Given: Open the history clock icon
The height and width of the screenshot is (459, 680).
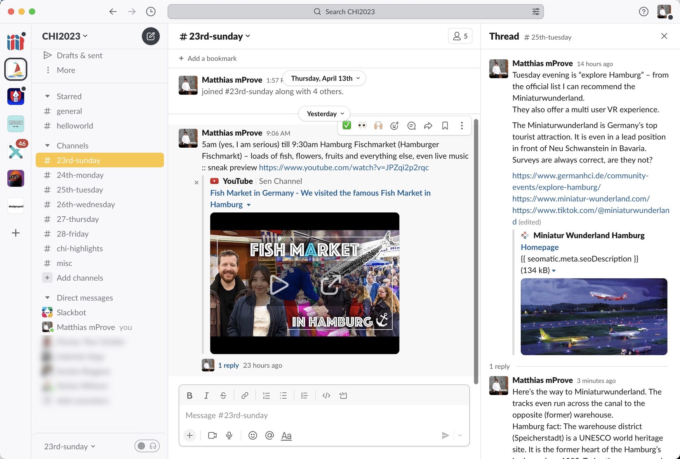Looking at the screenshot, I should (151, 12).
